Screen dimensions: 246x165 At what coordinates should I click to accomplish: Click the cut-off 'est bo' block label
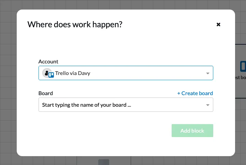(x=240, y=78)
